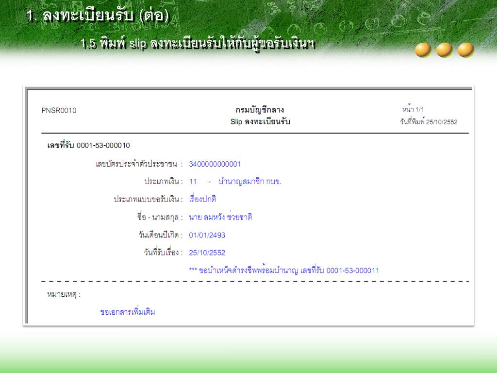Select the remark ขอเอกสารเพิ่มเติม
497x373 pixels.
click(x=128, y=312)
